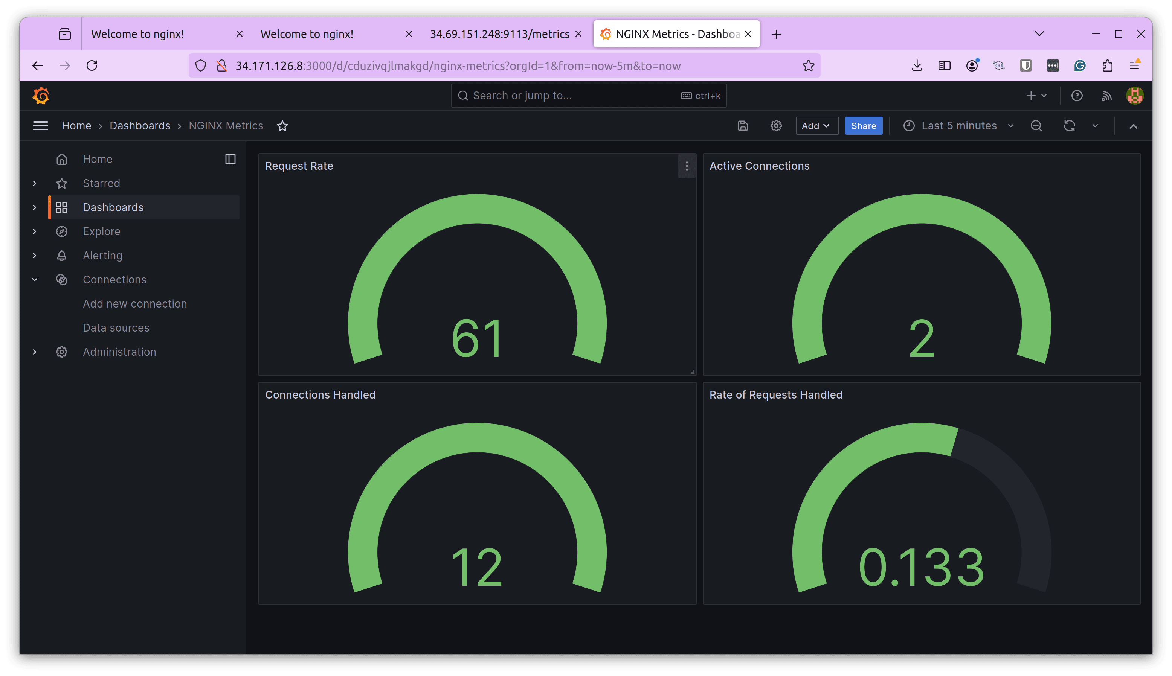This screenshot has width=1172, height=676.
Task: Click the Connections Handled panel title
Action: (x=320, y=395)
